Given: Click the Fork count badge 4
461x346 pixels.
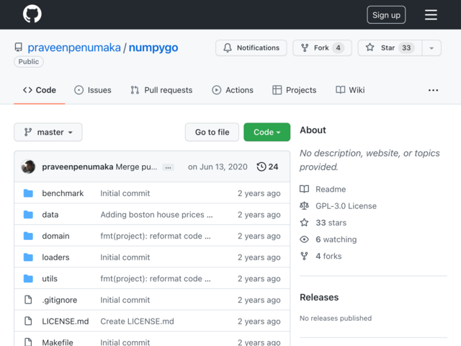Looking at the screenshot, I should (x=338, y=48).
